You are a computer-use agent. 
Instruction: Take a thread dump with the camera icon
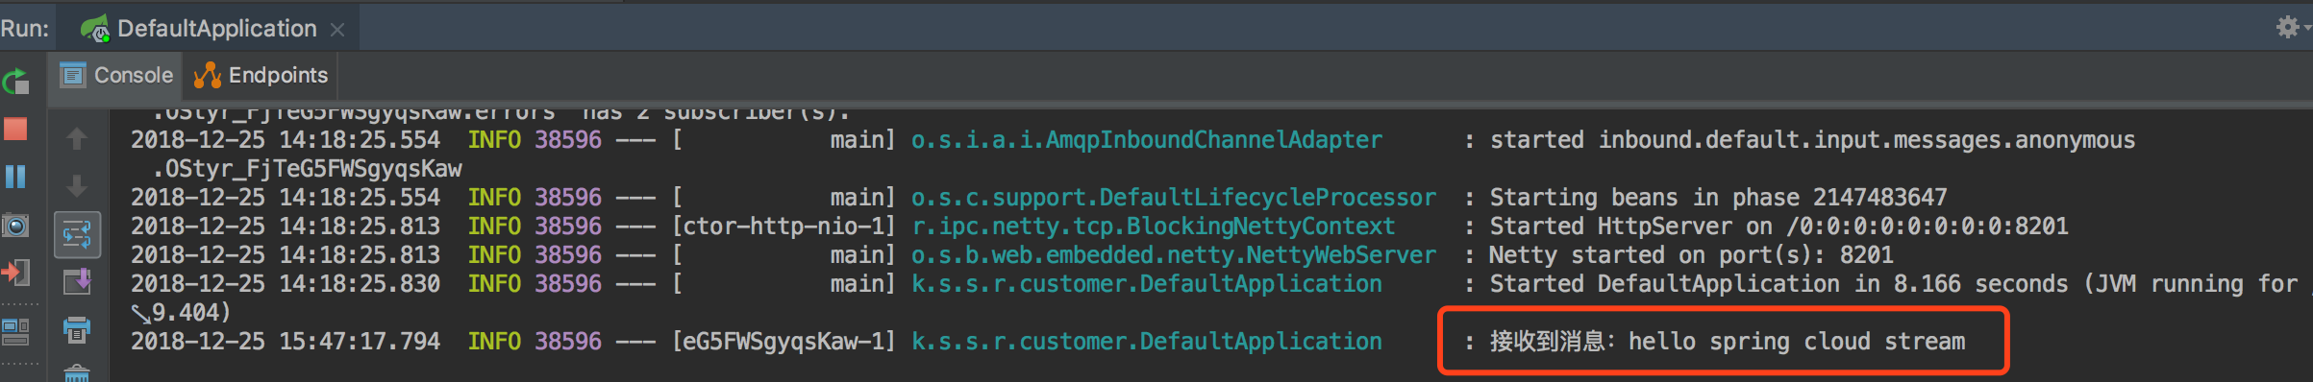15,226
